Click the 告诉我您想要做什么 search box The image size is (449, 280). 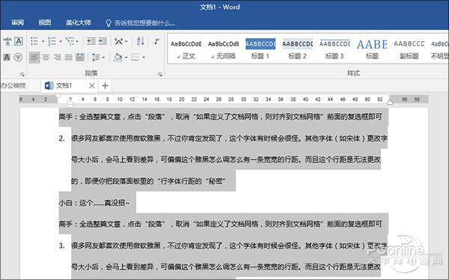pos(144,23)
